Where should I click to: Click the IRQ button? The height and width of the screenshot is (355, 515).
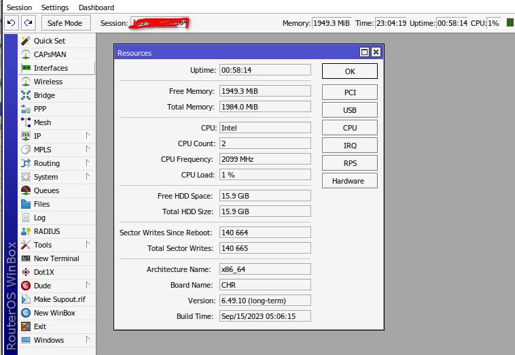pos(350,146)
